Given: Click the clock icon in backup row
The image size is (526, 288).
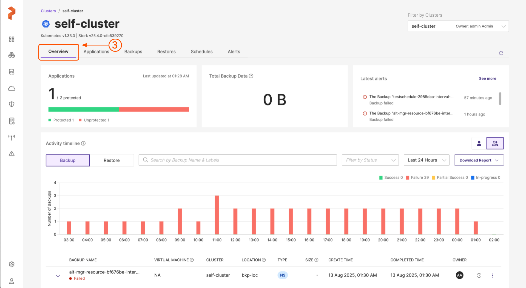Looking at the screenshot, I should (479, 276).
